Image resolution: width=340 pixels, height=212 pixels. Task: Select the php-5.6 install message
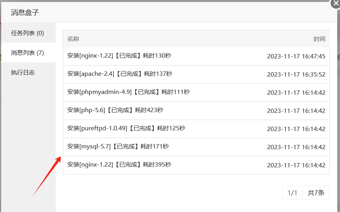[115, 111]
